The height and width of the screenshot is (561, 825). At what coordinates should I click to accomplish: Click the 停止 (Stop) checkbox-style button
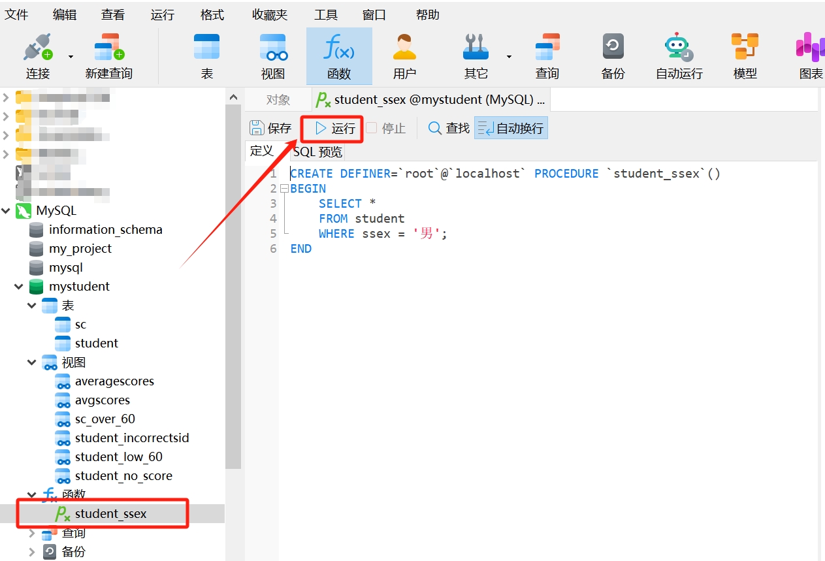point(385,128)
